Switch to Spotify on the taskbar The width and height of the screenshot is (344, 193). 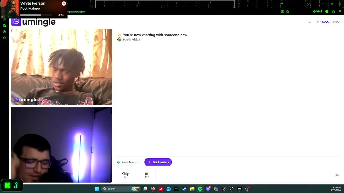[200, 189]
